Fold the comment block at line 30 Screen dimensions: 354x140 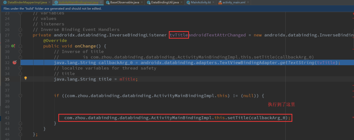21,52
